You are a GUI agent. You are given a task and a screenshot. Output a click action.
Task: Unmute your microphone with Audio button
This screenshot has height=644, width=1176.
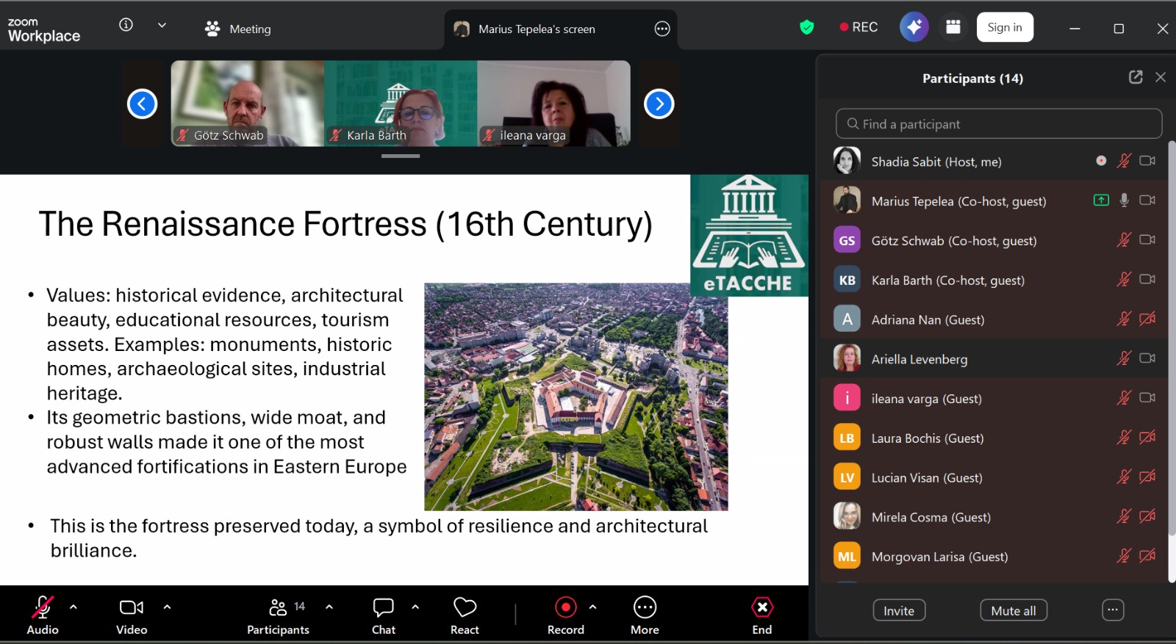(43, 615)
